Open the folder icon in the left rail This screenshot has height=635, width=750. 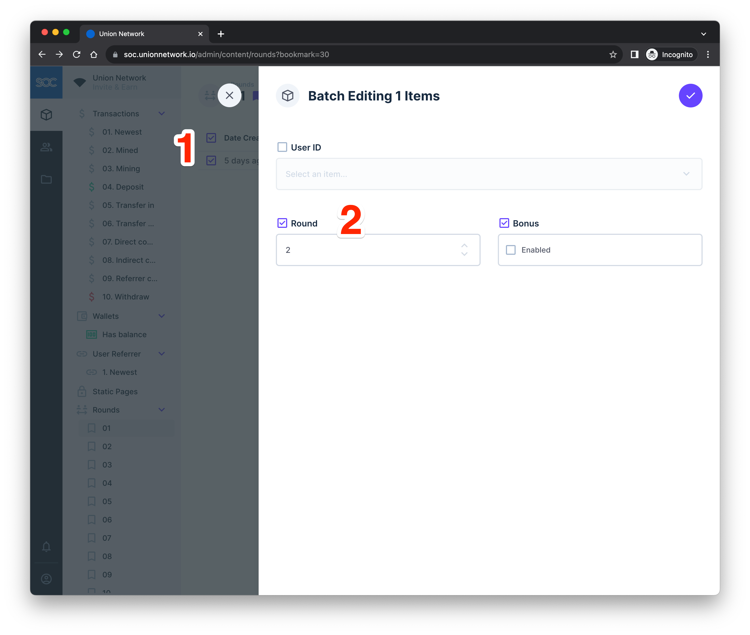pos(46,179)
